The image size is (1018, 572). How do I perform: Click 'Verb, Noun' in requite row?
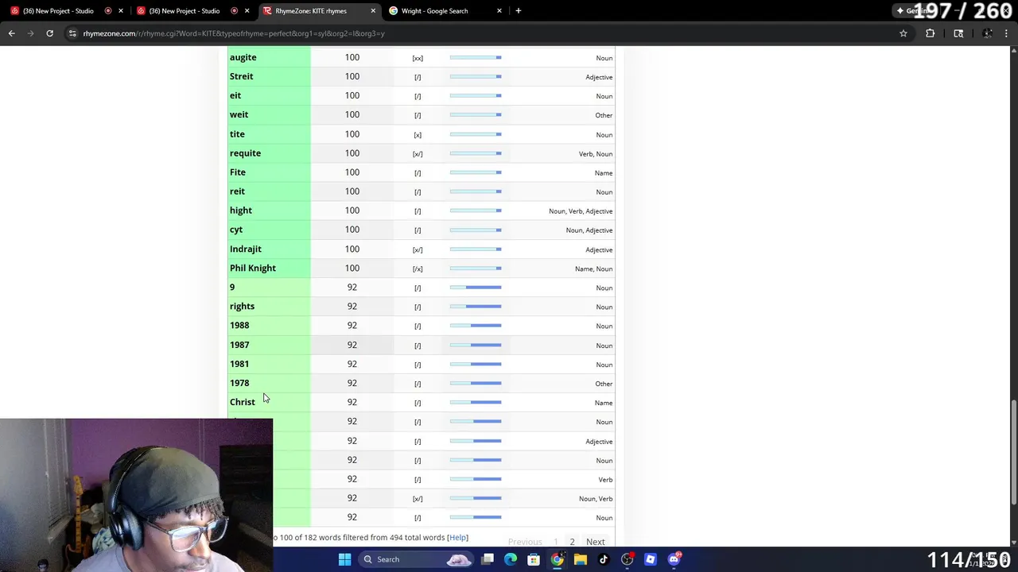pyautogui.click(x=596, y=154)
